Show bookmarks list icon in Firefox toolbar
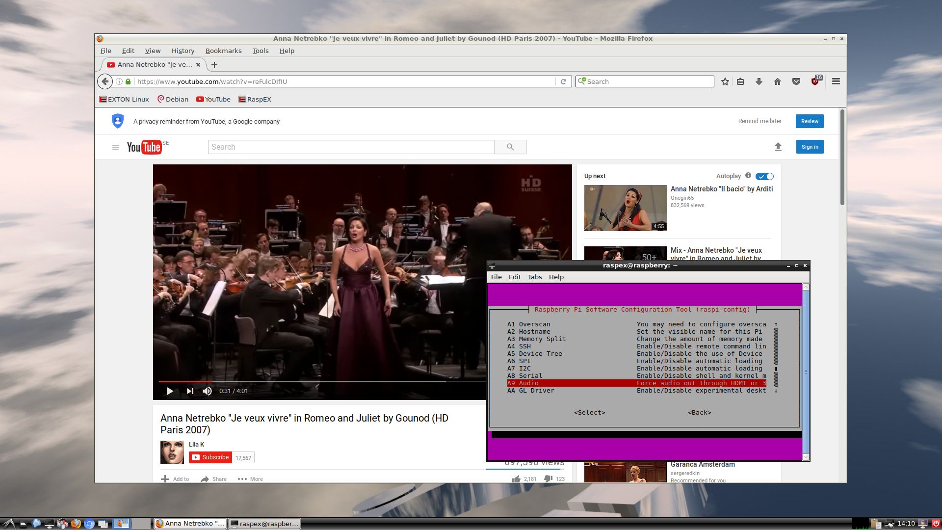The width and height of the screenshot is (942, 530). (740, 81)
